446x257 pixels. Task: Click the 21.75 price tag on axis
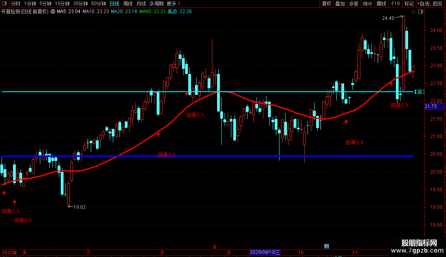[434, 106]
